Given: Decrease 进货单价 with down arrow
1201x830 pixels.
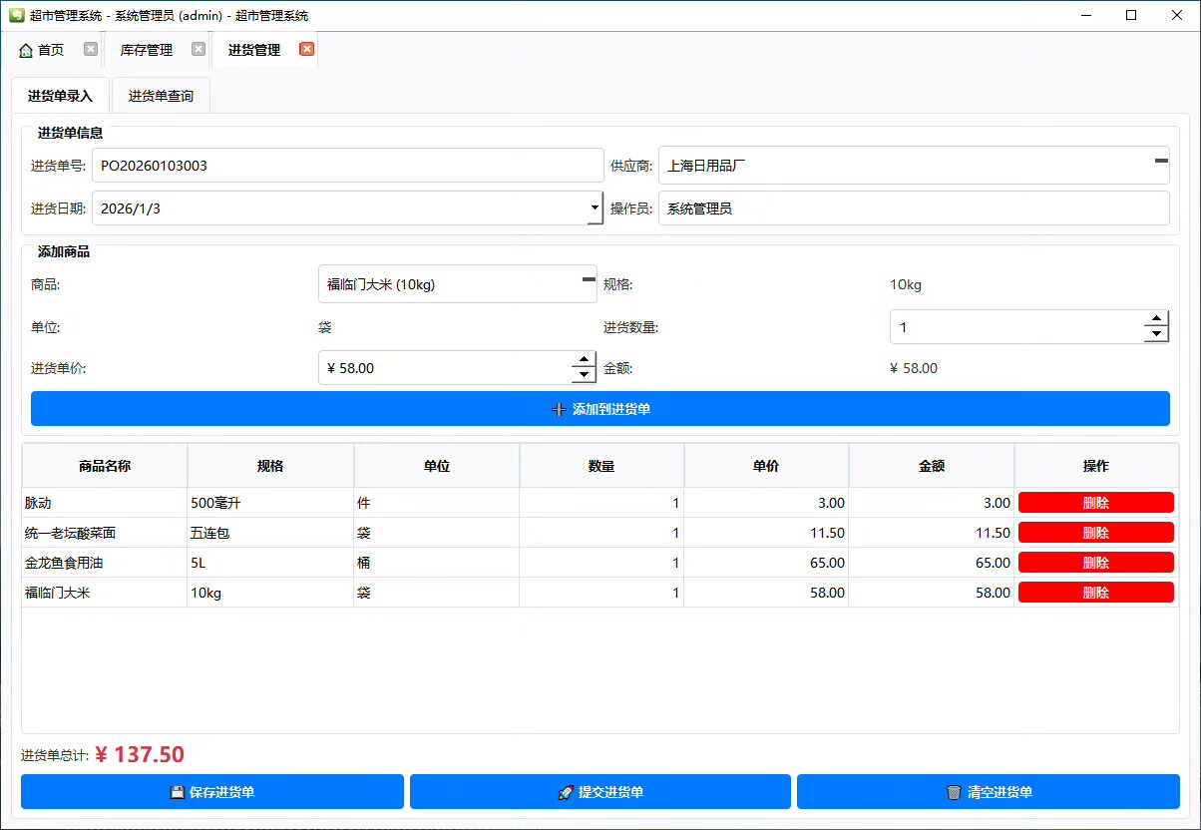Looking at the screenshot, I should click(x=584, y=375).
